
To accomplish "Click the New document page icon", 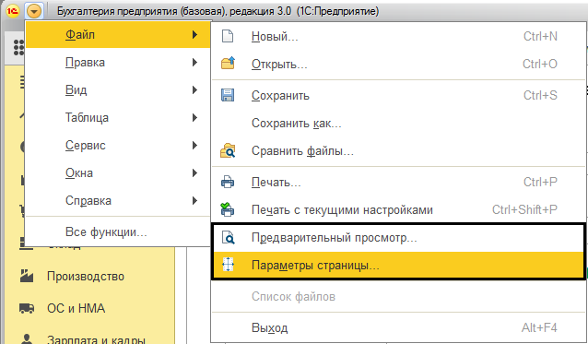I will (228, 36).
